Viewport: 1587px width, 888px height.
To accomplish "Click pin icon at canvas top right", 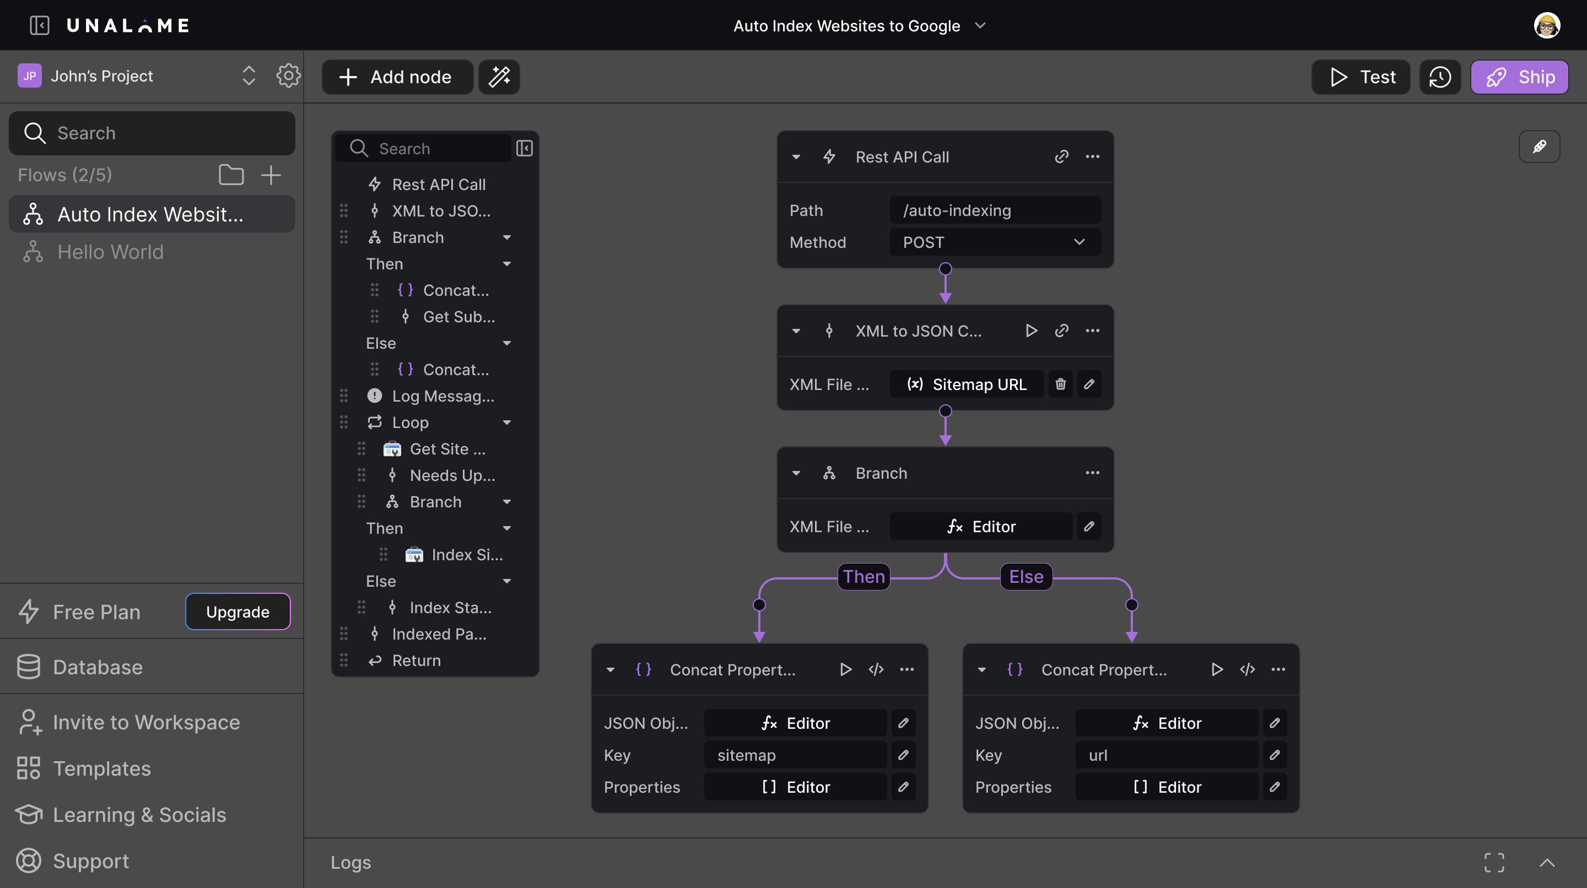I will (1539, 147).
